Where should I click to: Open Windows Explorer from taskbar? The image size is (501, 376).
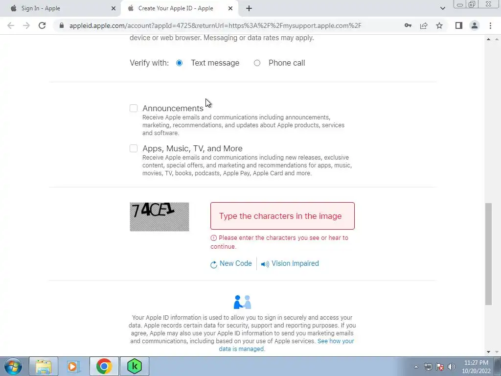[x=44, y=366]
